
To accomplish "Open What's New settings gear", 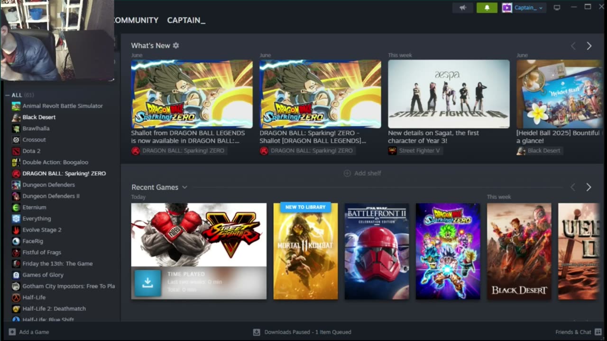I will click(x=176, y=45).
